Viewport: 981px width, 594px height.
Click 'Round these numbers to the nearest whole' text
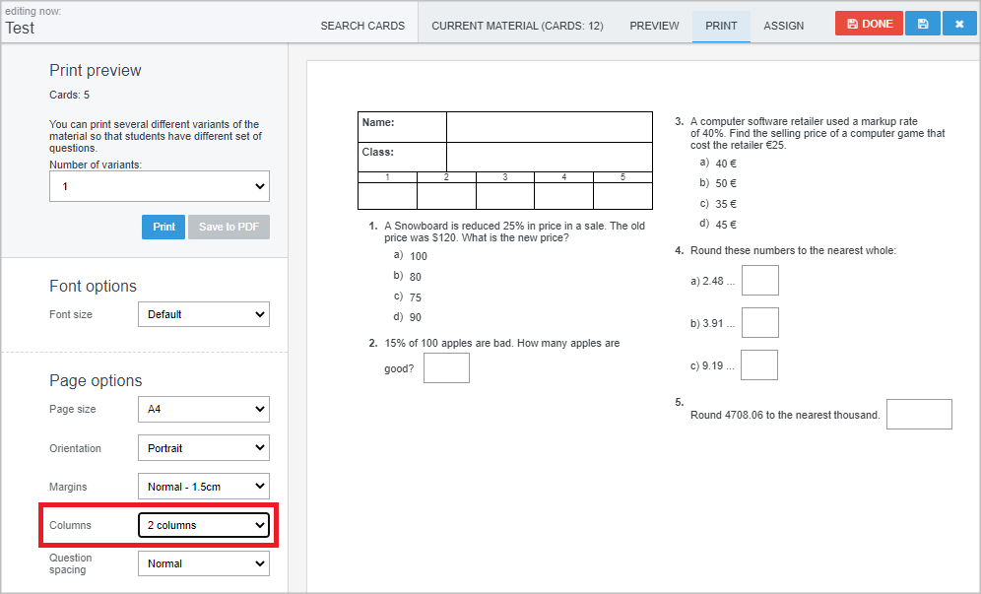pos(793,250)
